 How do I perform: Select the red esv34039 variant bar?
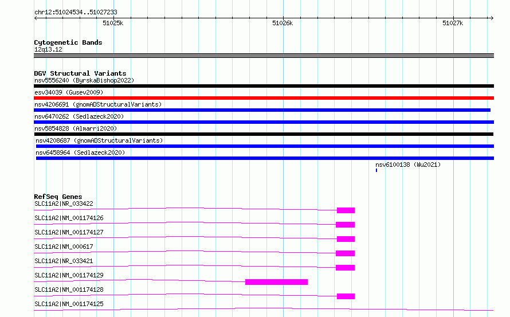click(264, 98)
